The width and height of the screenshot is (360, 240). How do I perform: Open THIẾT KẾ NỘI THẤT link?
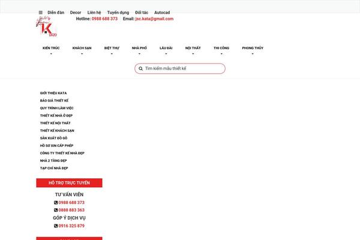pos(55,123)
